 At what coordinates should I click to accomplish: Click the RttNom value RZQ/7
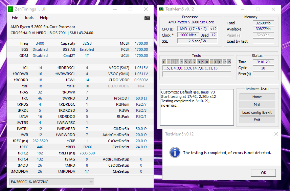tap(141, 104)
